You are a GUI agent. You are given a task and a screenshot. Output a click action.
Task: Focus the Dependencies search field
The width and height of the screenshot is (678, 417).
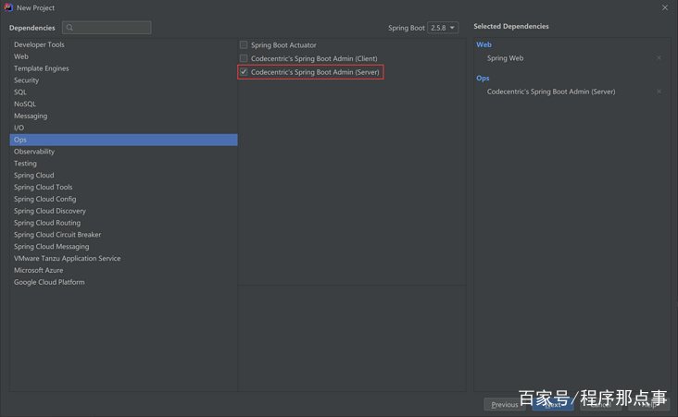tap(107, 28)
